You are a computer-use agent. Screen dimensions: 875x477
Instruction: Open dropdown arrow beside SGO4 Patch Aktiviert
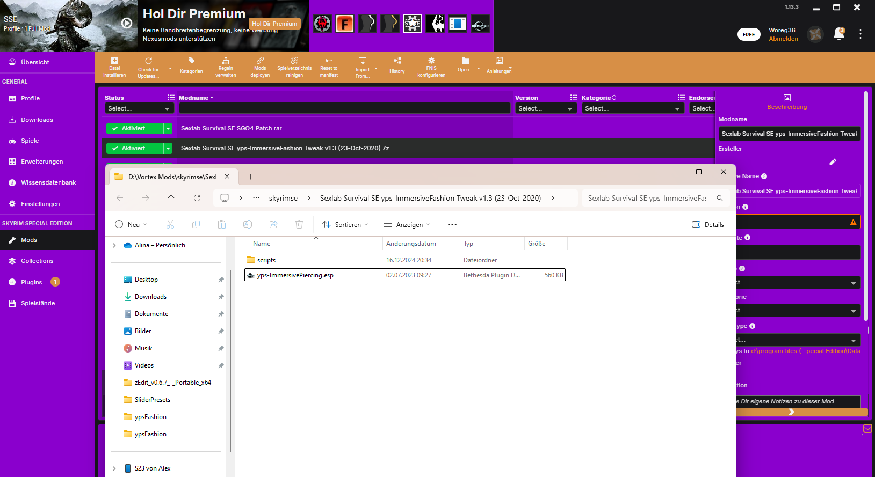click(x=168, y=128)
